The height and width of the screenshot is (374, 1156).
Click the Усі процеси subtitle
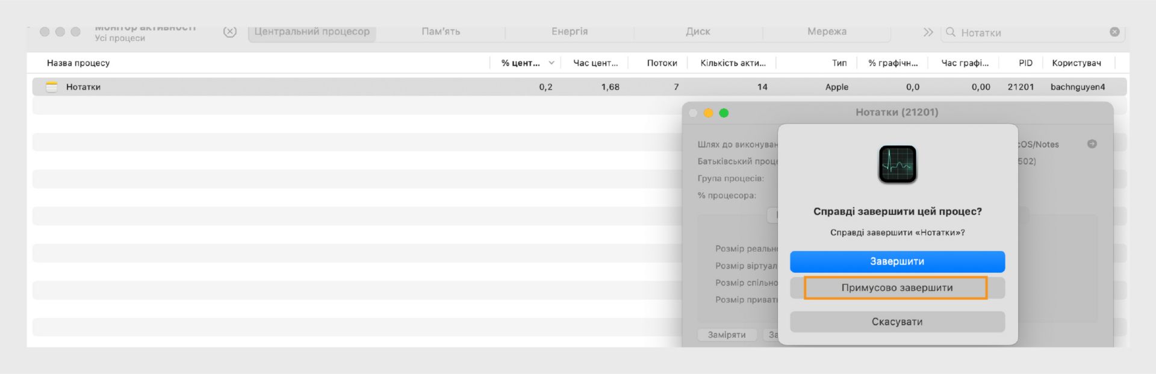(x=120, y=38)
